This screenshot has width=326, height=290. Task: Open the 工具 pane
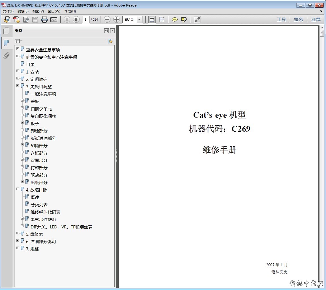(281, 20)
